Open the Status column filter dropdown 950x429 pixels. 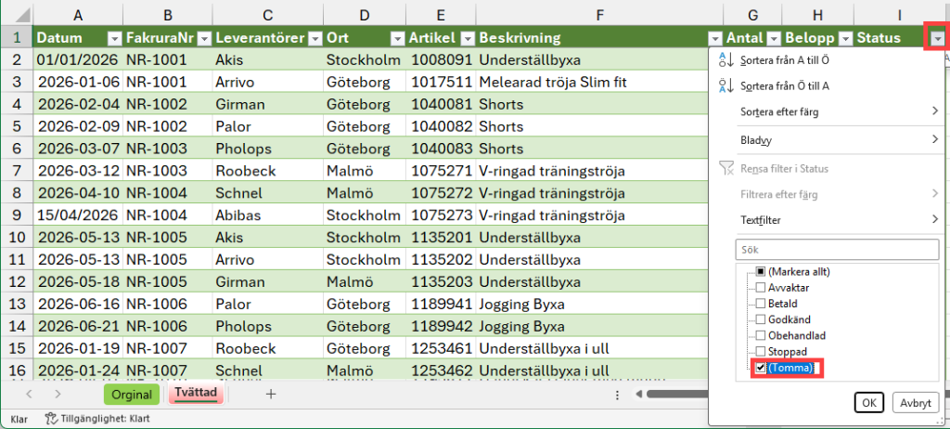[x=938, y=38]
